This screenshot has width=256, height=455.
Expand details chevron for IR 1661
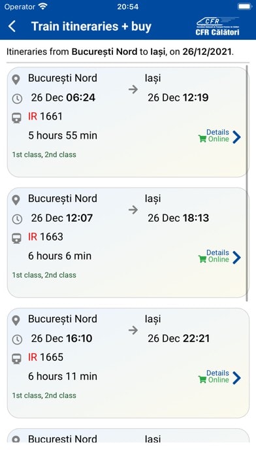click(236, 137)
